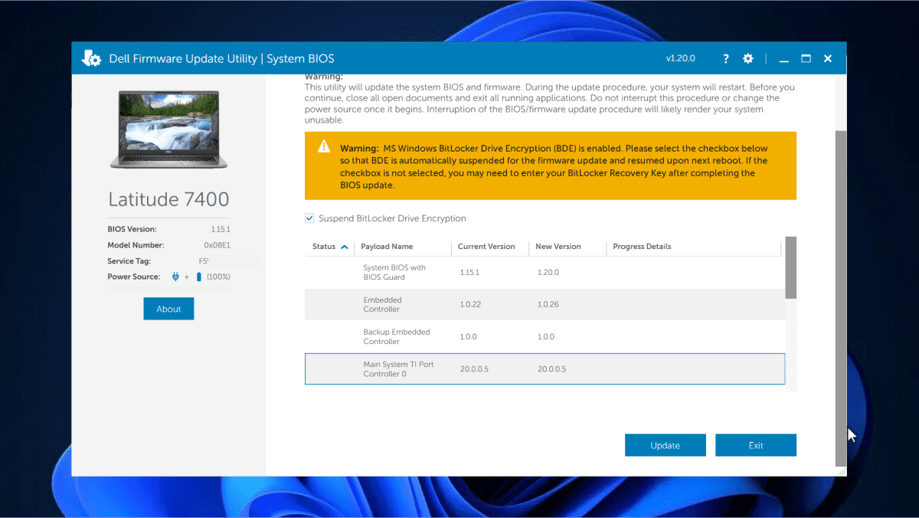The width and height of the screenshot is (919, 518).
Task: Click the Payload Name column header
Action: pos(387,247)
